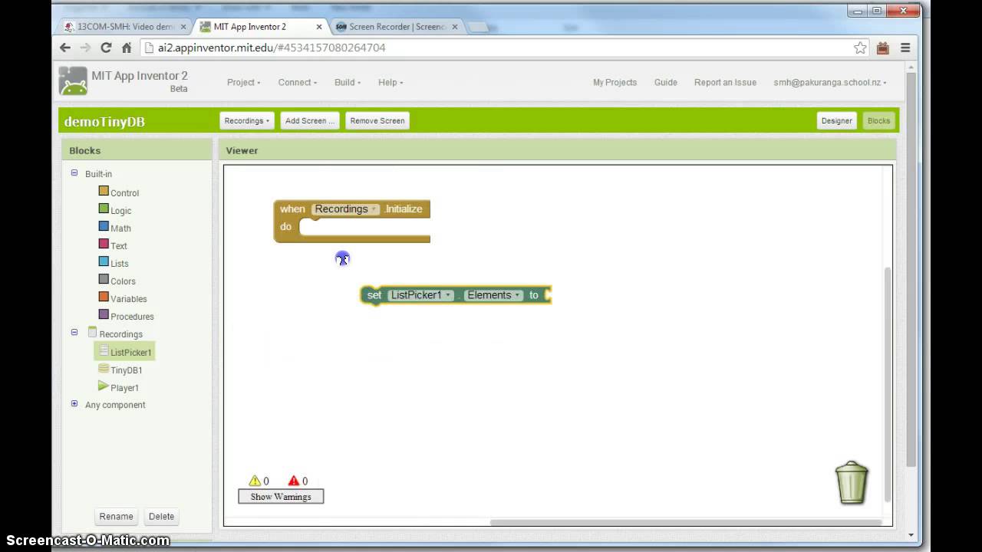Click the Recordings screen icon in tree
982x552 pixels.
(93, 332)
